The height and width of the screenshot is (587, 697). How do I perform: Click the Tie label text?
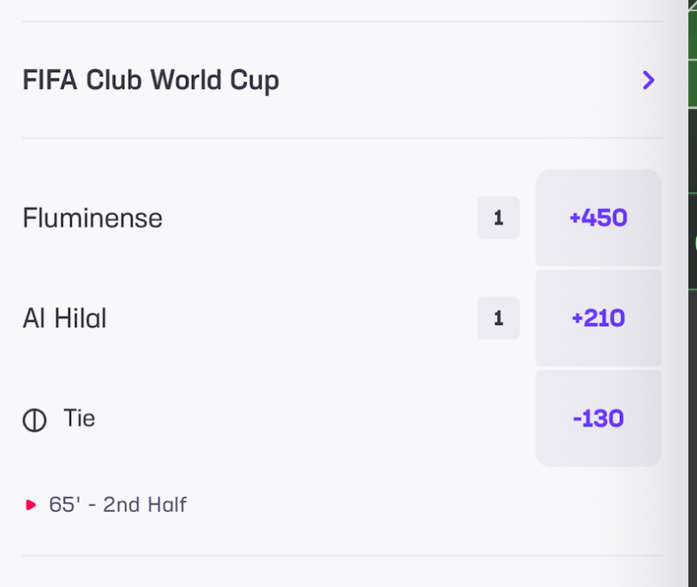80,418
